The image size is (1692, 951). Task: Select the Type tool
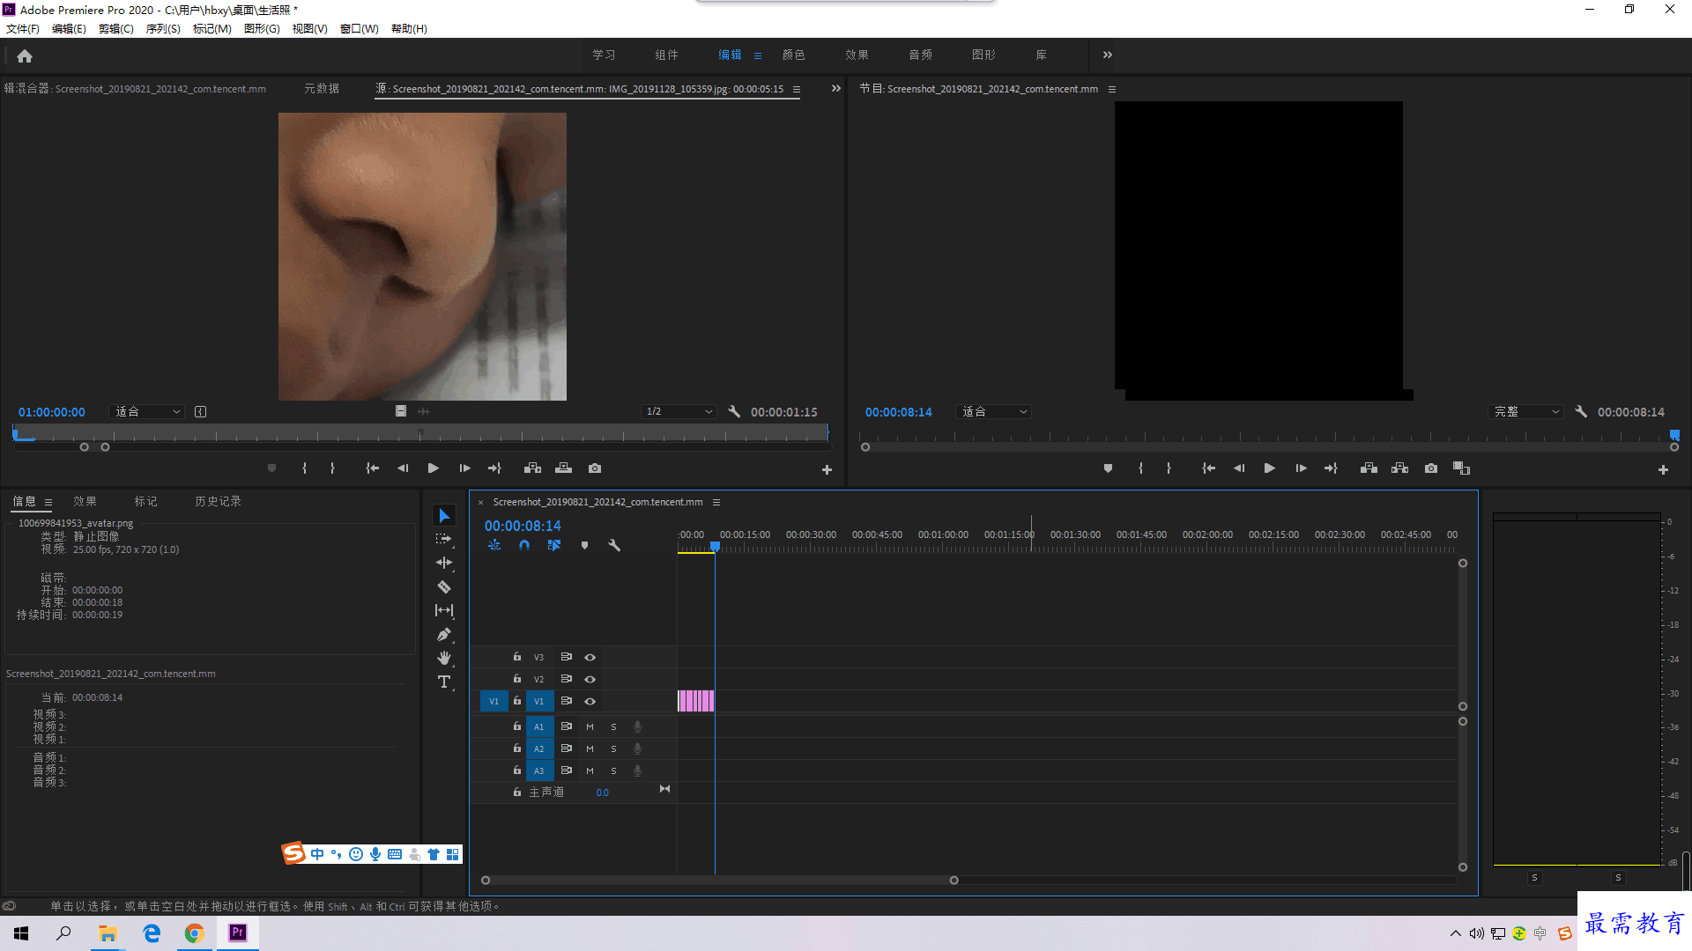444,682
